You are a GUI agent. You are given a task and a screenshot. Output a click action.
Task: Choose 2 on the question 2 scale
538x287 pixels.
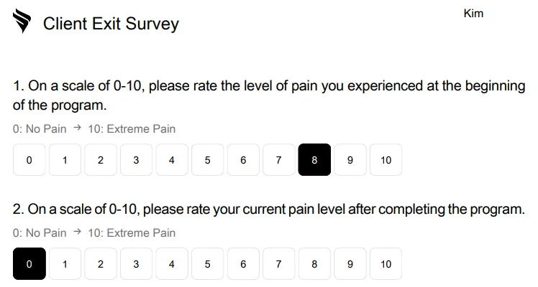tap(101, 264)
